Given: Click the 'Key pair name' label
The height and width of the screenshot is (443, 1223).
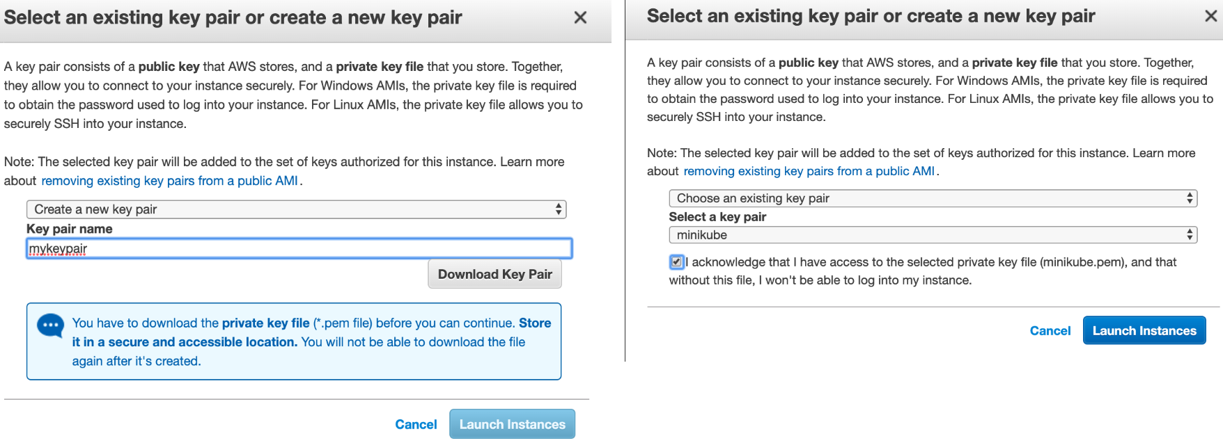Looking at the screenshot, I should (x=69, y=229).
